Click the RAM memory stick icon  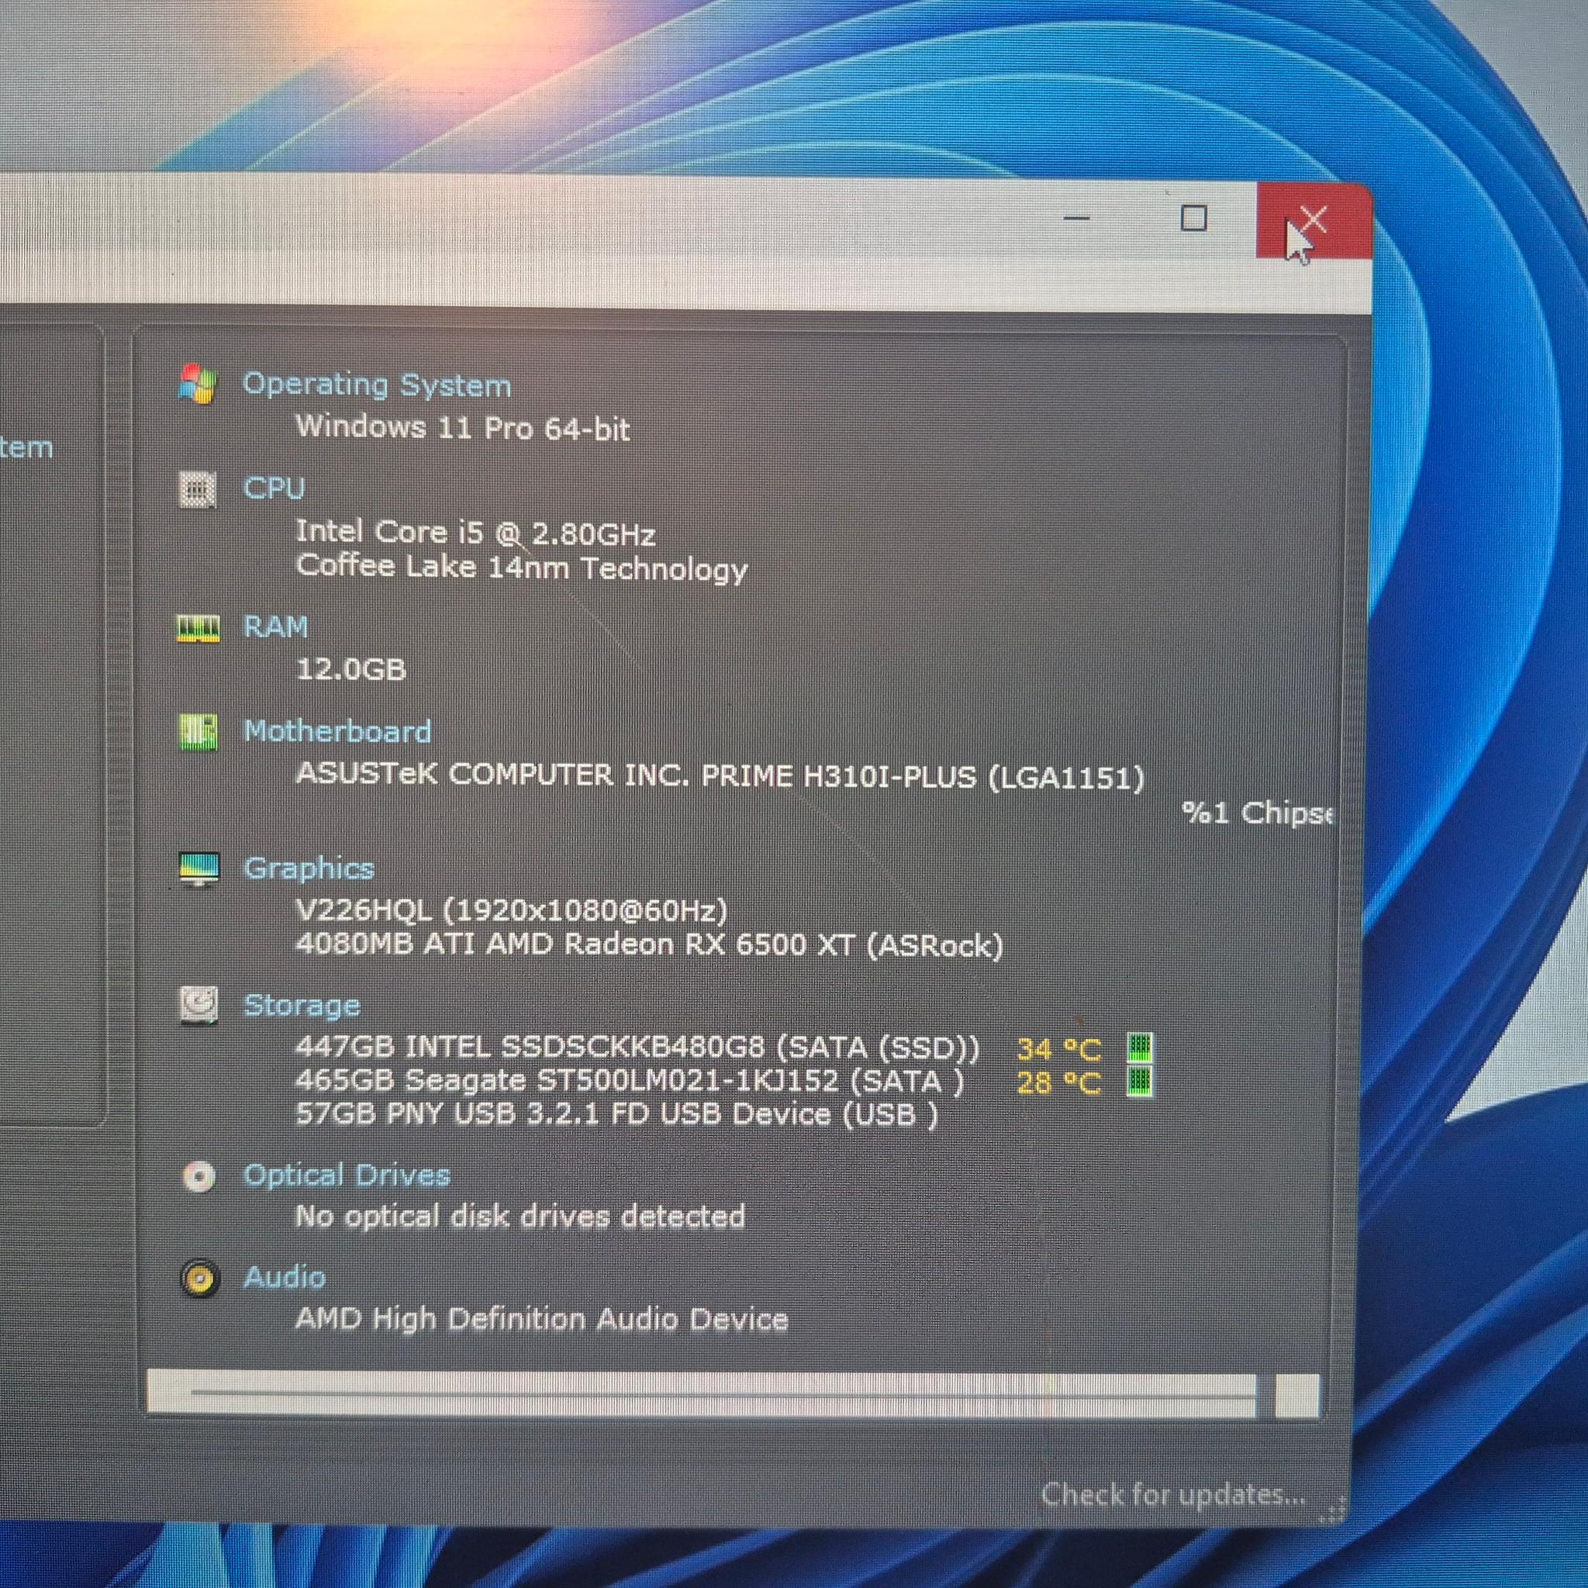[x=198, y=628]
